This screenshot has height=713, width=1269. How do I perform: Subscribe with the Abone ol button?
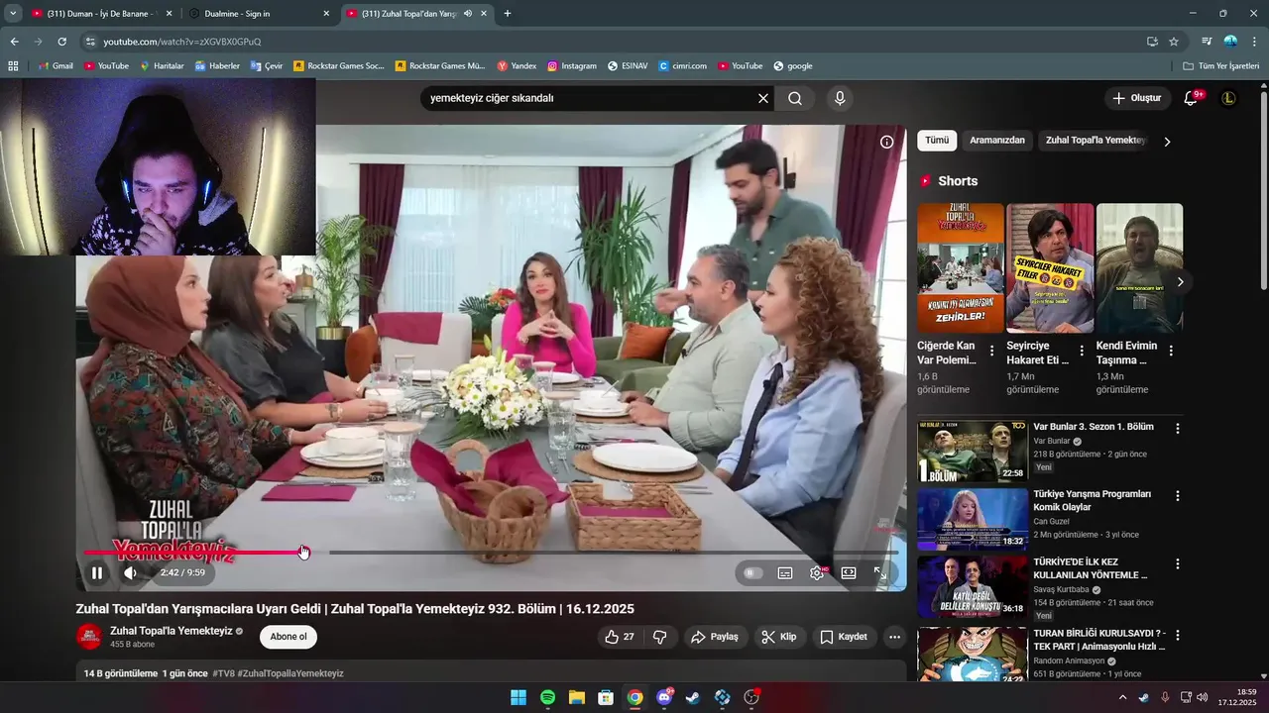tap(288, 637)
